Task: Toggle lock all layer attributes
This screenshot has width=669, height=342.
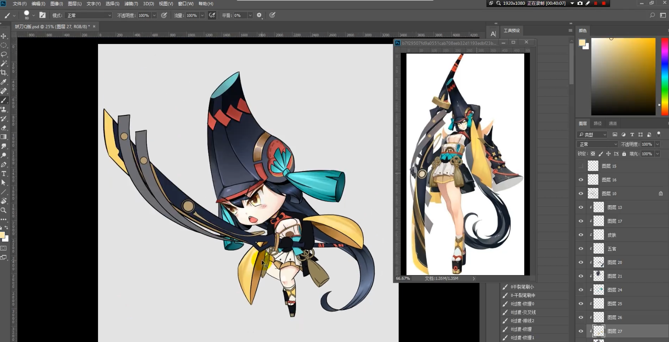Action: [x=624, y=154]
